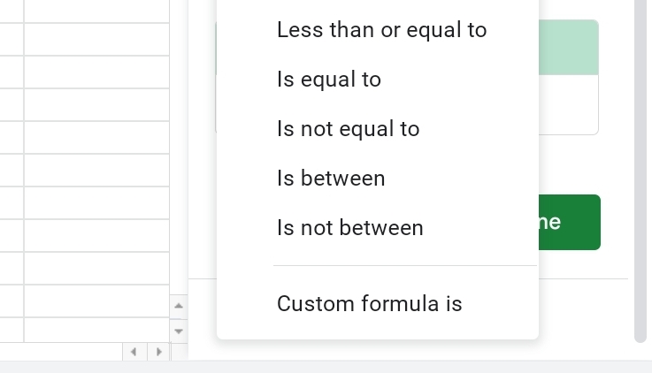
Task: Click the sheet's scroll down arrow
Action: 179,331
